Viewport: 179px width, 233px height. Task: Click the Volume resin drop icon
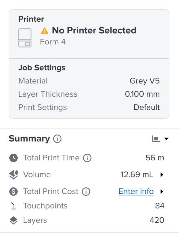pos(14,175)
